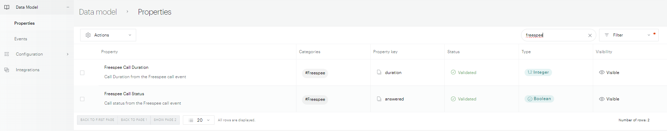
Task: Click the Integrations icon in sidebar
Action: point(7,70)
